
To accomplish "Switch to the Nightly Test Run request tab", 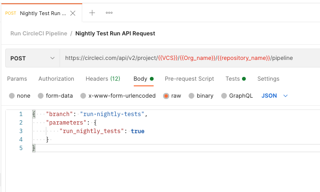I will (42, 13).
